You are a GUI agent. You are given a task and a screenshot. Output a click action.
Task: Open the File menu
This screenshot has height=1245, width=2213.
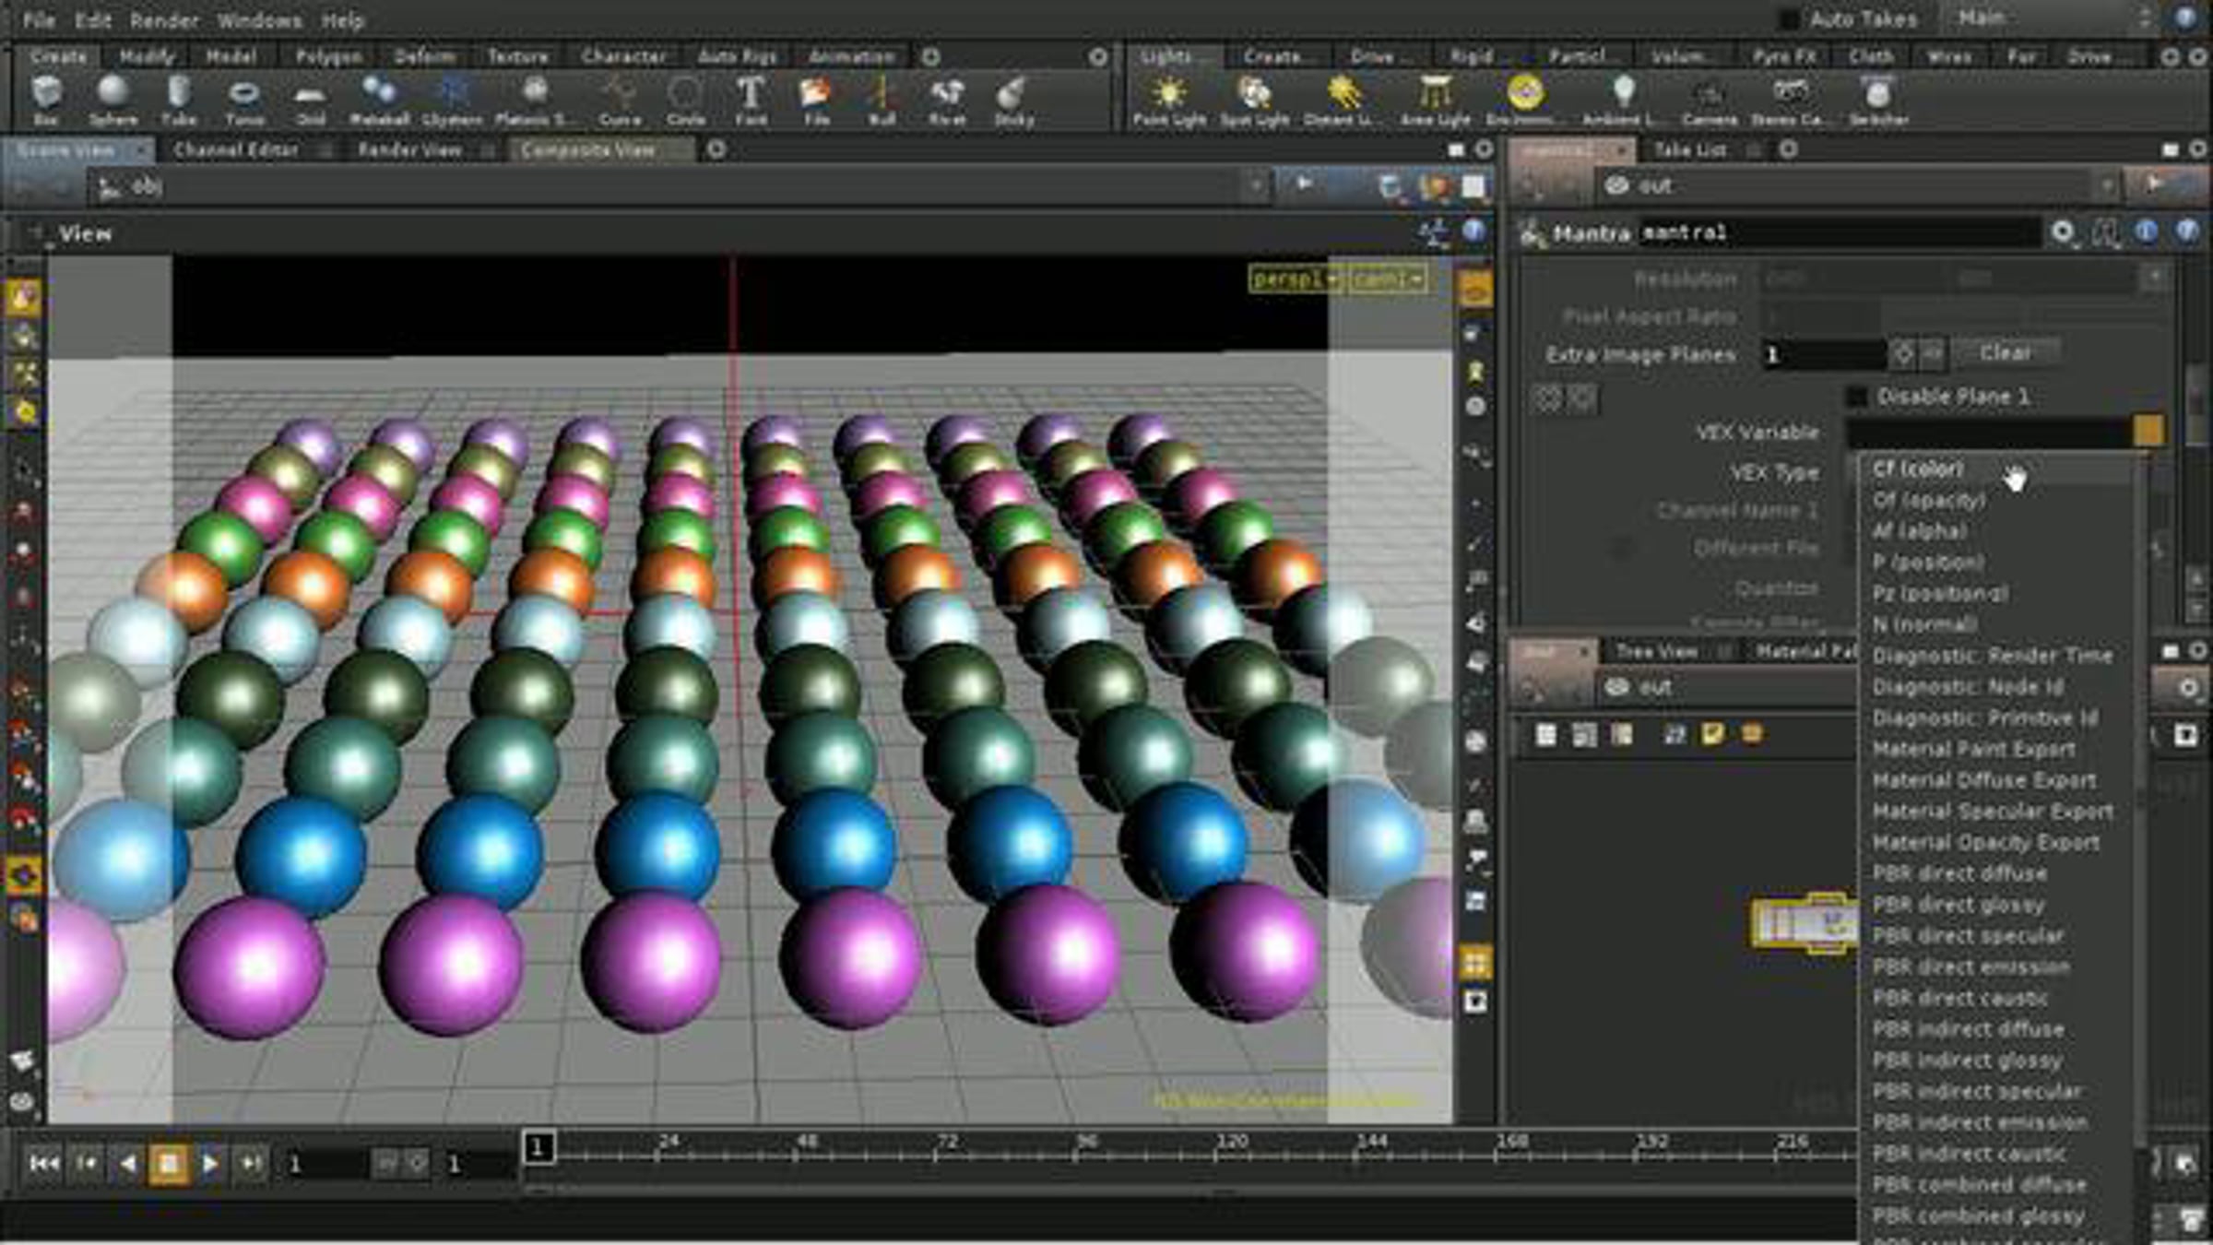coord(39,20)
